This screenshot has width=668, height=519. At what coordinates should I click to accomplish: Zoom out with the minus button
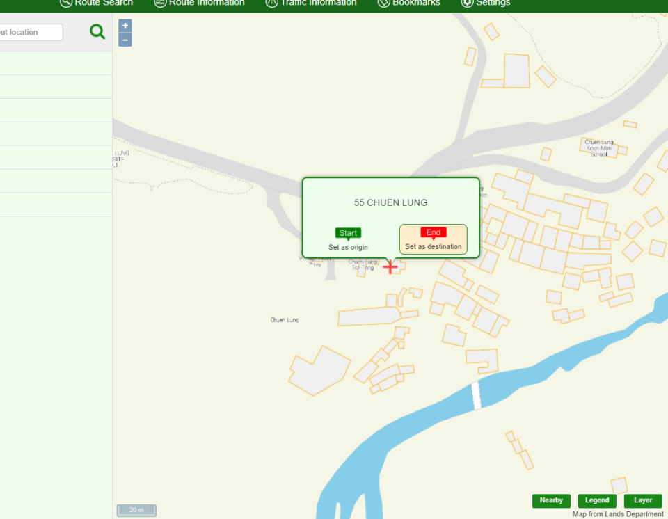click(125, 40)
